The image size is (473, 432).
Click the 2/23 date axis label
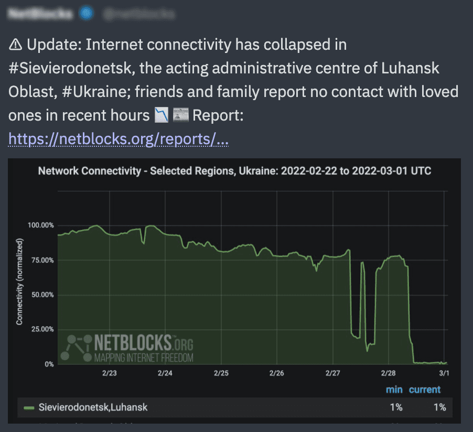tap(110, 373)
